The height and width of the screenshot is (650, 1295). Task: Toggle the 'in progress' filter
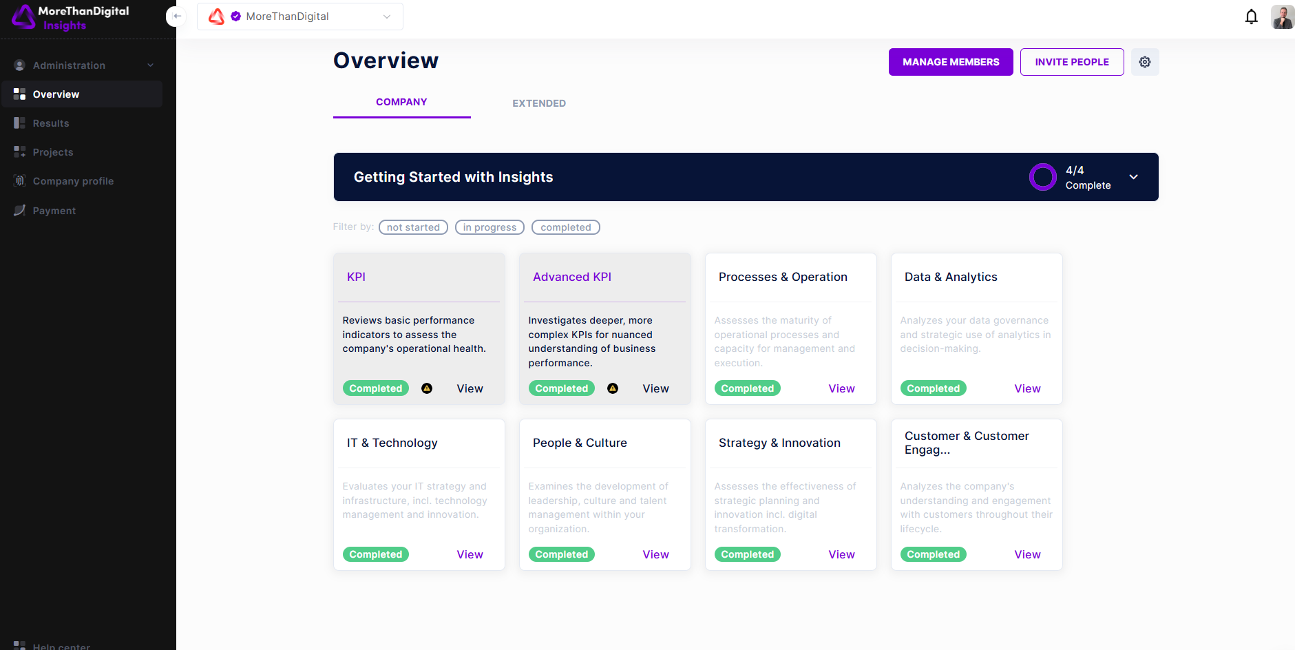489,227
